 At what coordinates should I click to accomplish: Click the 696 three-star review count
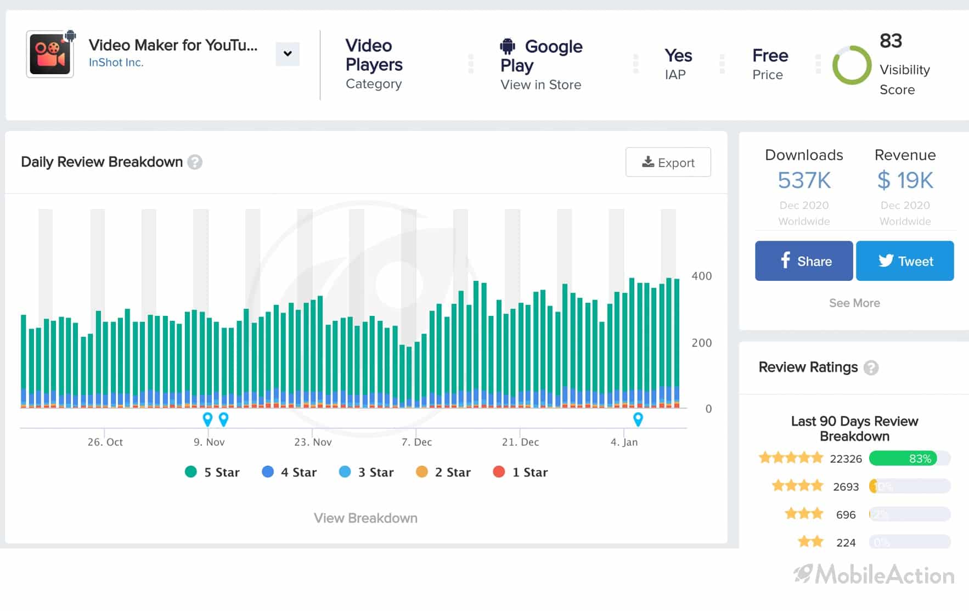click(x=846, y=514)
